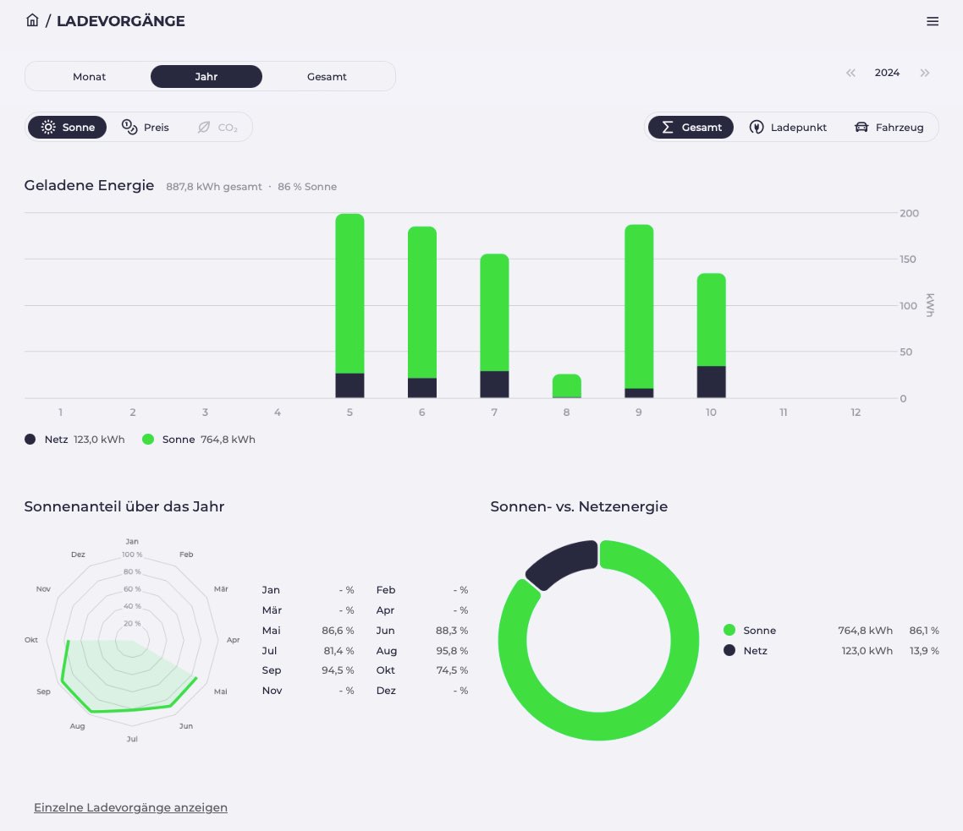Click the small month 8 bar

coord(567,386)
